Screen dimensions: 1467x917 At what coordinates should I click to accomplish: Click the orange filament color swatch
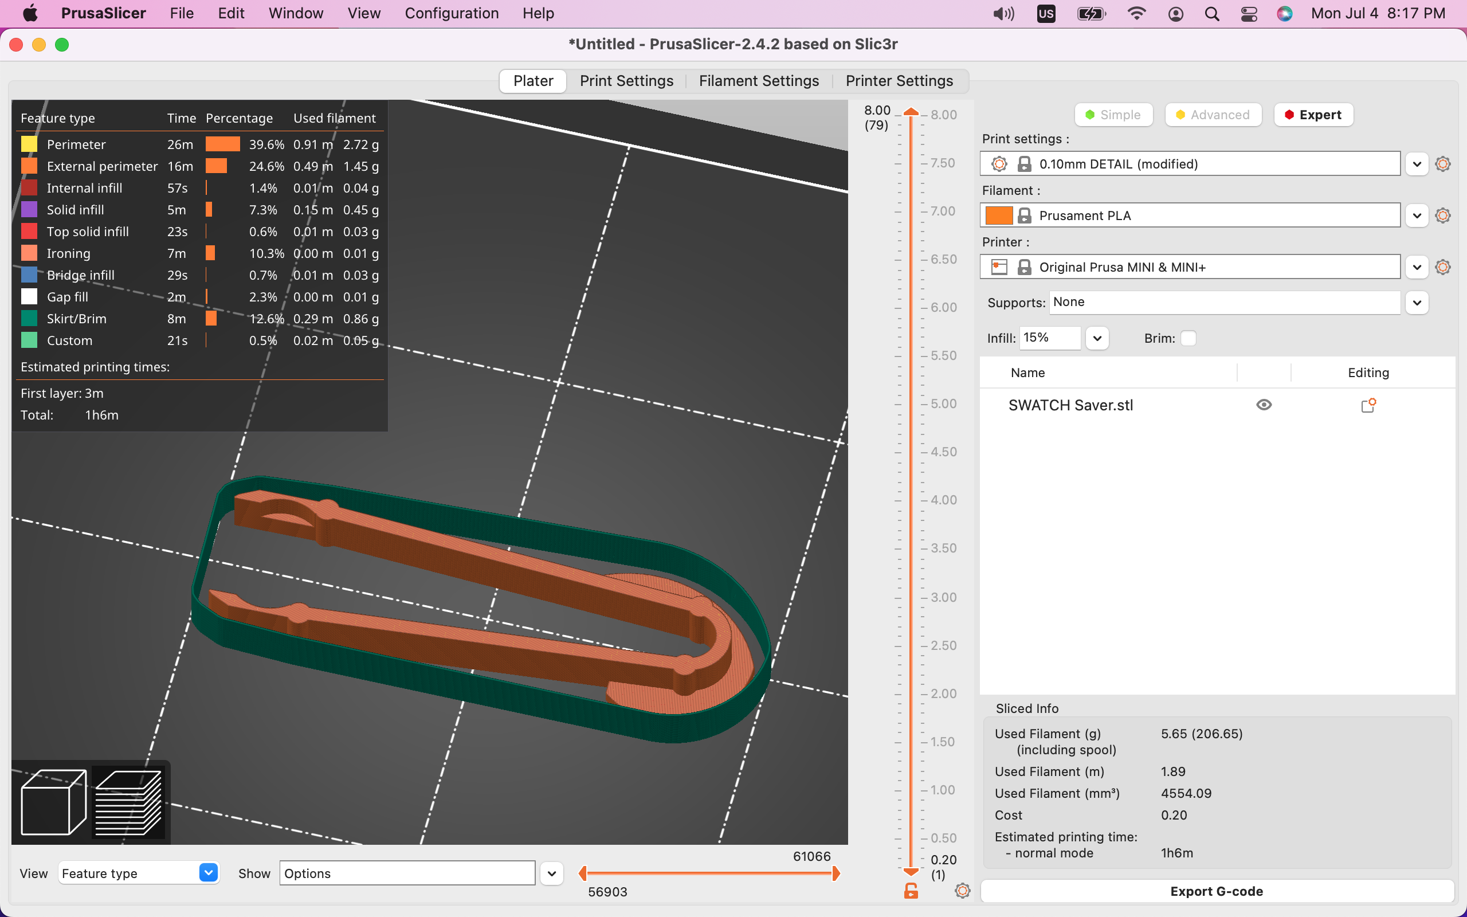click(x=999, y=215)
